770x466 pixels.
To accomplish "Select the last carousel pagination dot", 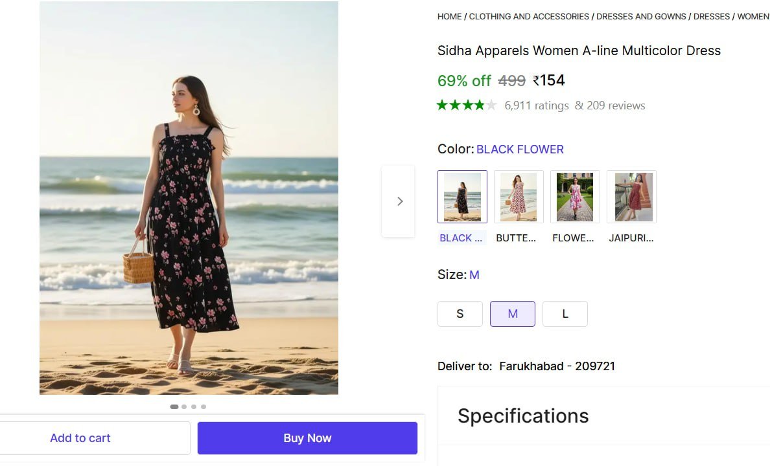I will [x=204, y=407].
